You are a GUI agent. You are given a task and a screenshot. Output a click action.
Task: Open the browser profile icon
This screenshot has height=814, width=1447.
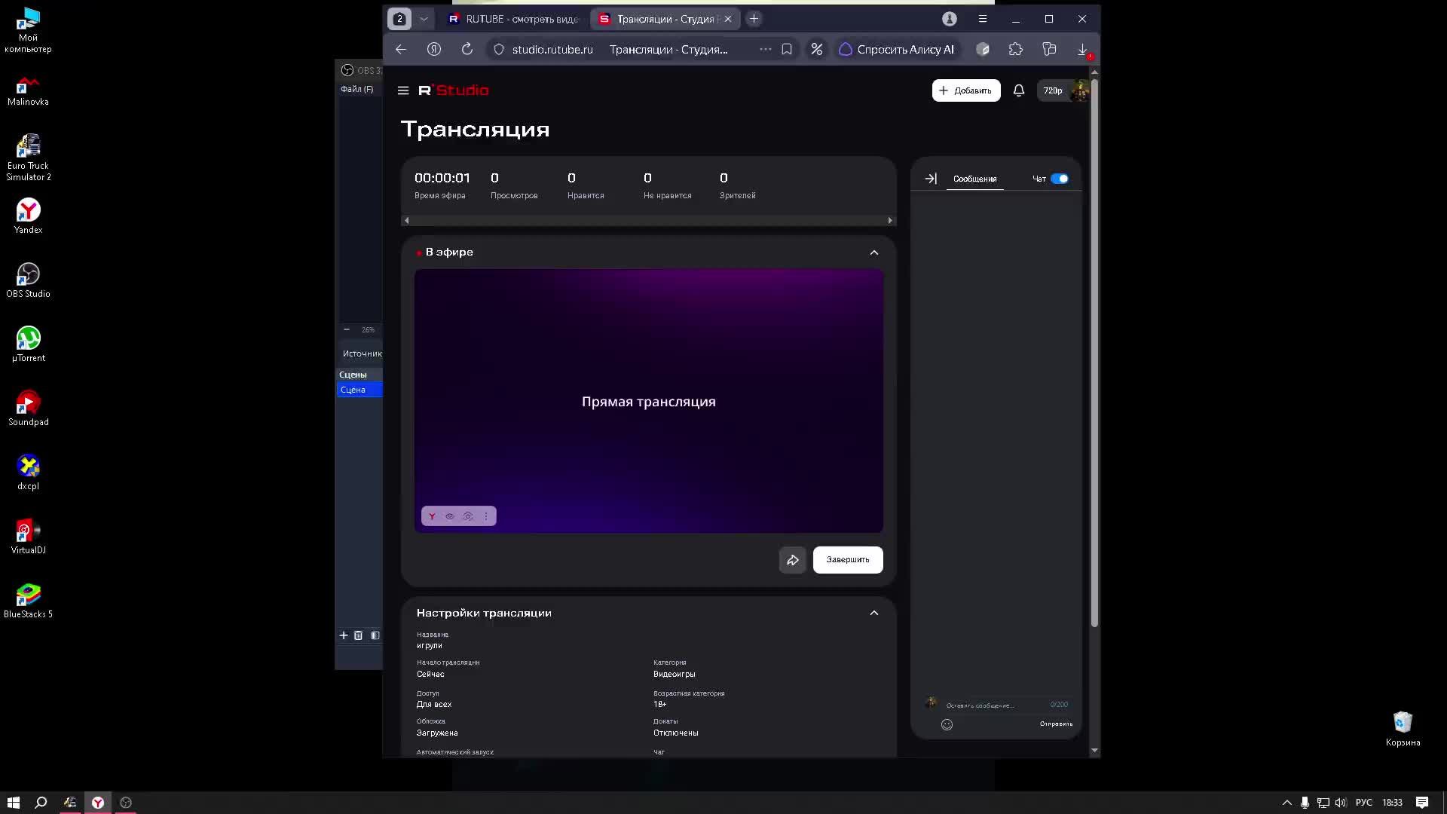tap(950, 19)
